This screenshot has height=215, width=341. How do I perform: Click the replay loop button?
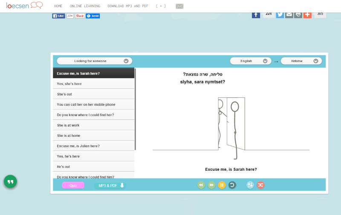coord(232,185)
